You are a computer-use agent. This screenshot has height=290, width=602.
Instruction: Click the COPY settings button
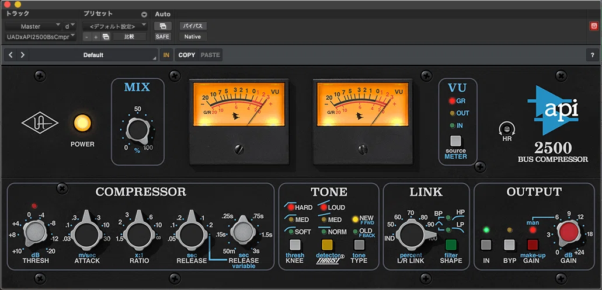coord(187,55)
